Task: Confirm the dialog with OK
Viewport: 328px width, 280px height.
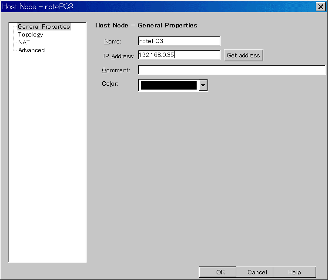Action: click(221, 272)
